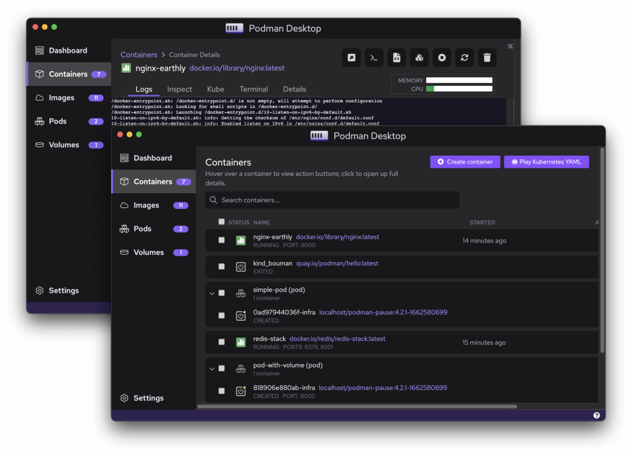Click the Create container button

(x=465, y=162)
